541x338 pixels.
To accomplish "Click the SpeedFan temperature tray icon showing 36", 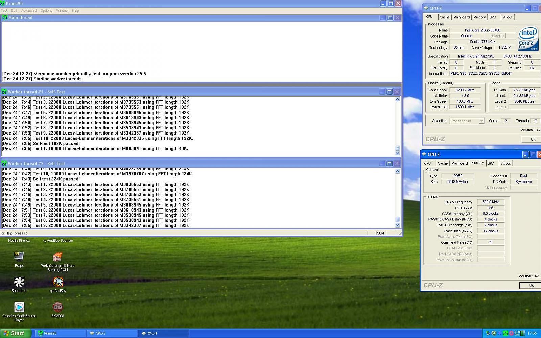I will click(499, 333).
